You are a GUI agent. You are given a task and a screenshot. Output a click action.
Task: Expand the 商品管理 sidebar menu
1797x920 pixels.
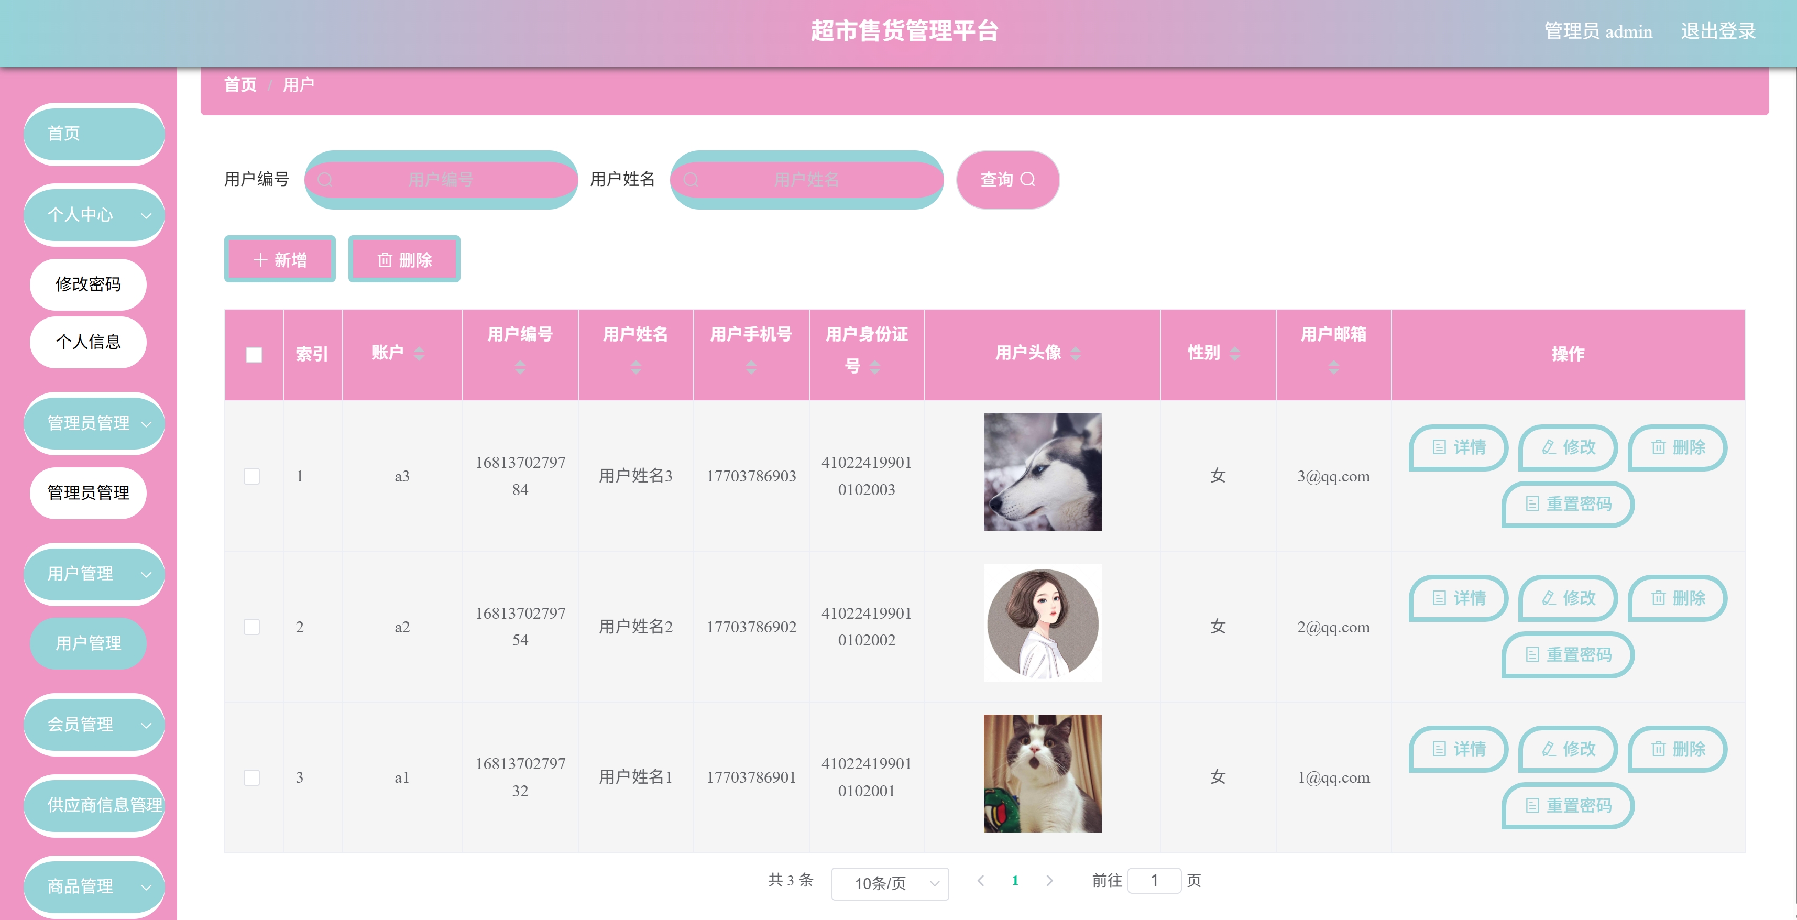click(94, 886)
